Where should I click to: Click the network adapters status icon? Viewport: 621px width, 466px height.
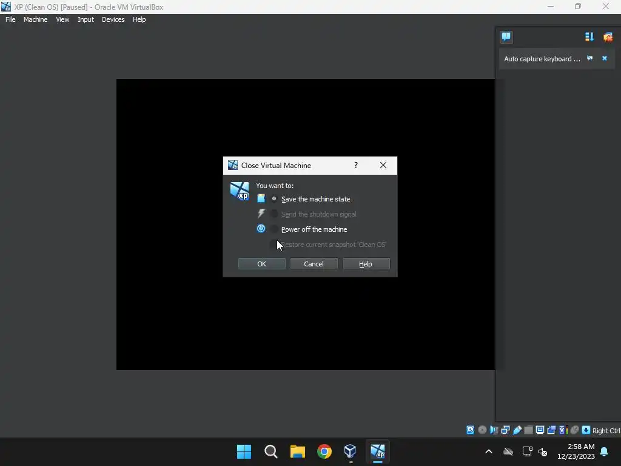505,430
